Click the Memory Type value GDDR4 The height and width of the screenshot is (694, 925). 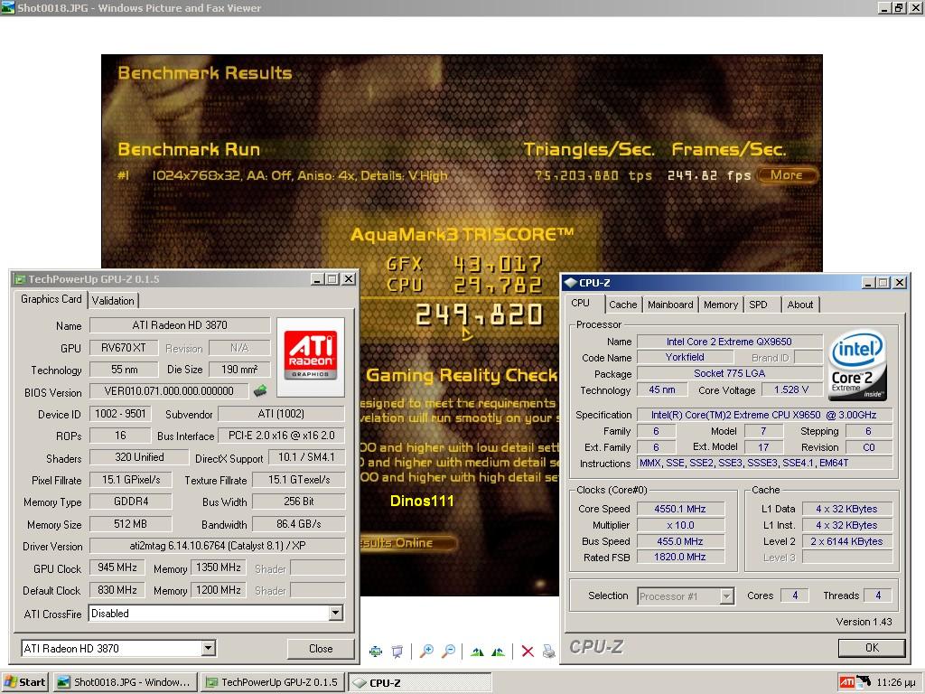pos(130,502)
